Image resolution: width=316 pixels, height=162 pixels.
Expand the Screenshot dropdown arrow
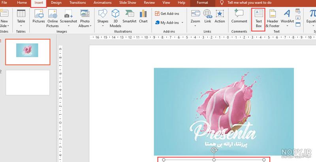tap(68, 26)
